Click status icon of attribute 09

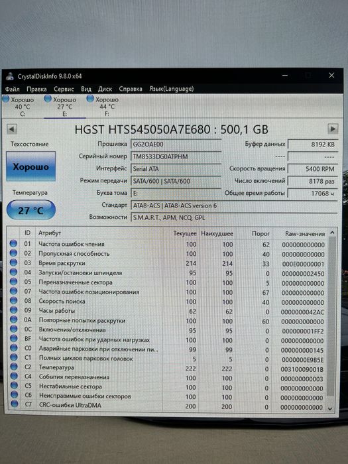14,310
